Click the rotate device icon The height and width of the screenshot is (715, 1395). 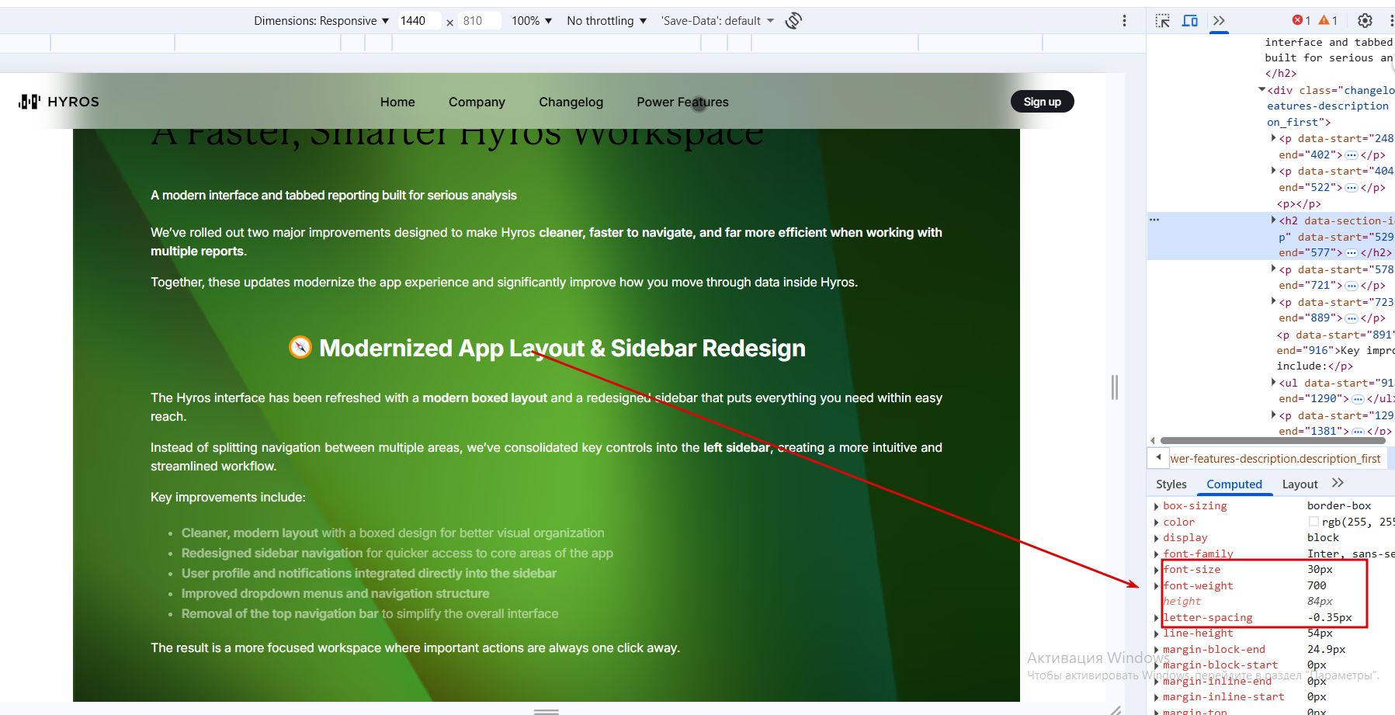[x=793, y=21]
